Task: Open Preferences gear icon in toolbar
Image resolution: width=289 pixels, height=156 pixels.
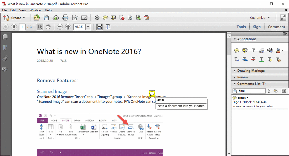Action: [97, 18]
